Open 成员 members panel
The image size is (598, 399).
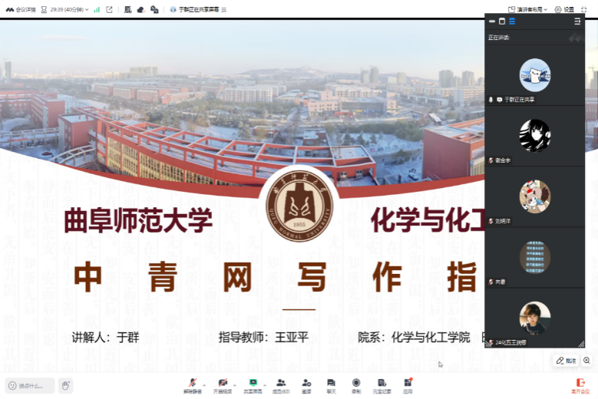pos(282,384)
